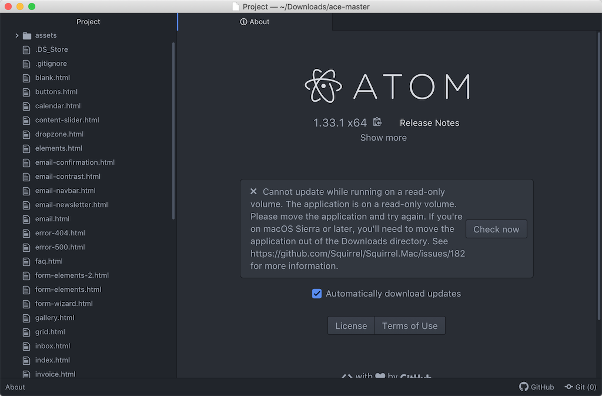Screen dimensions: 602x396
Task: Click Show more to reveal details
Action: (383, 137)
